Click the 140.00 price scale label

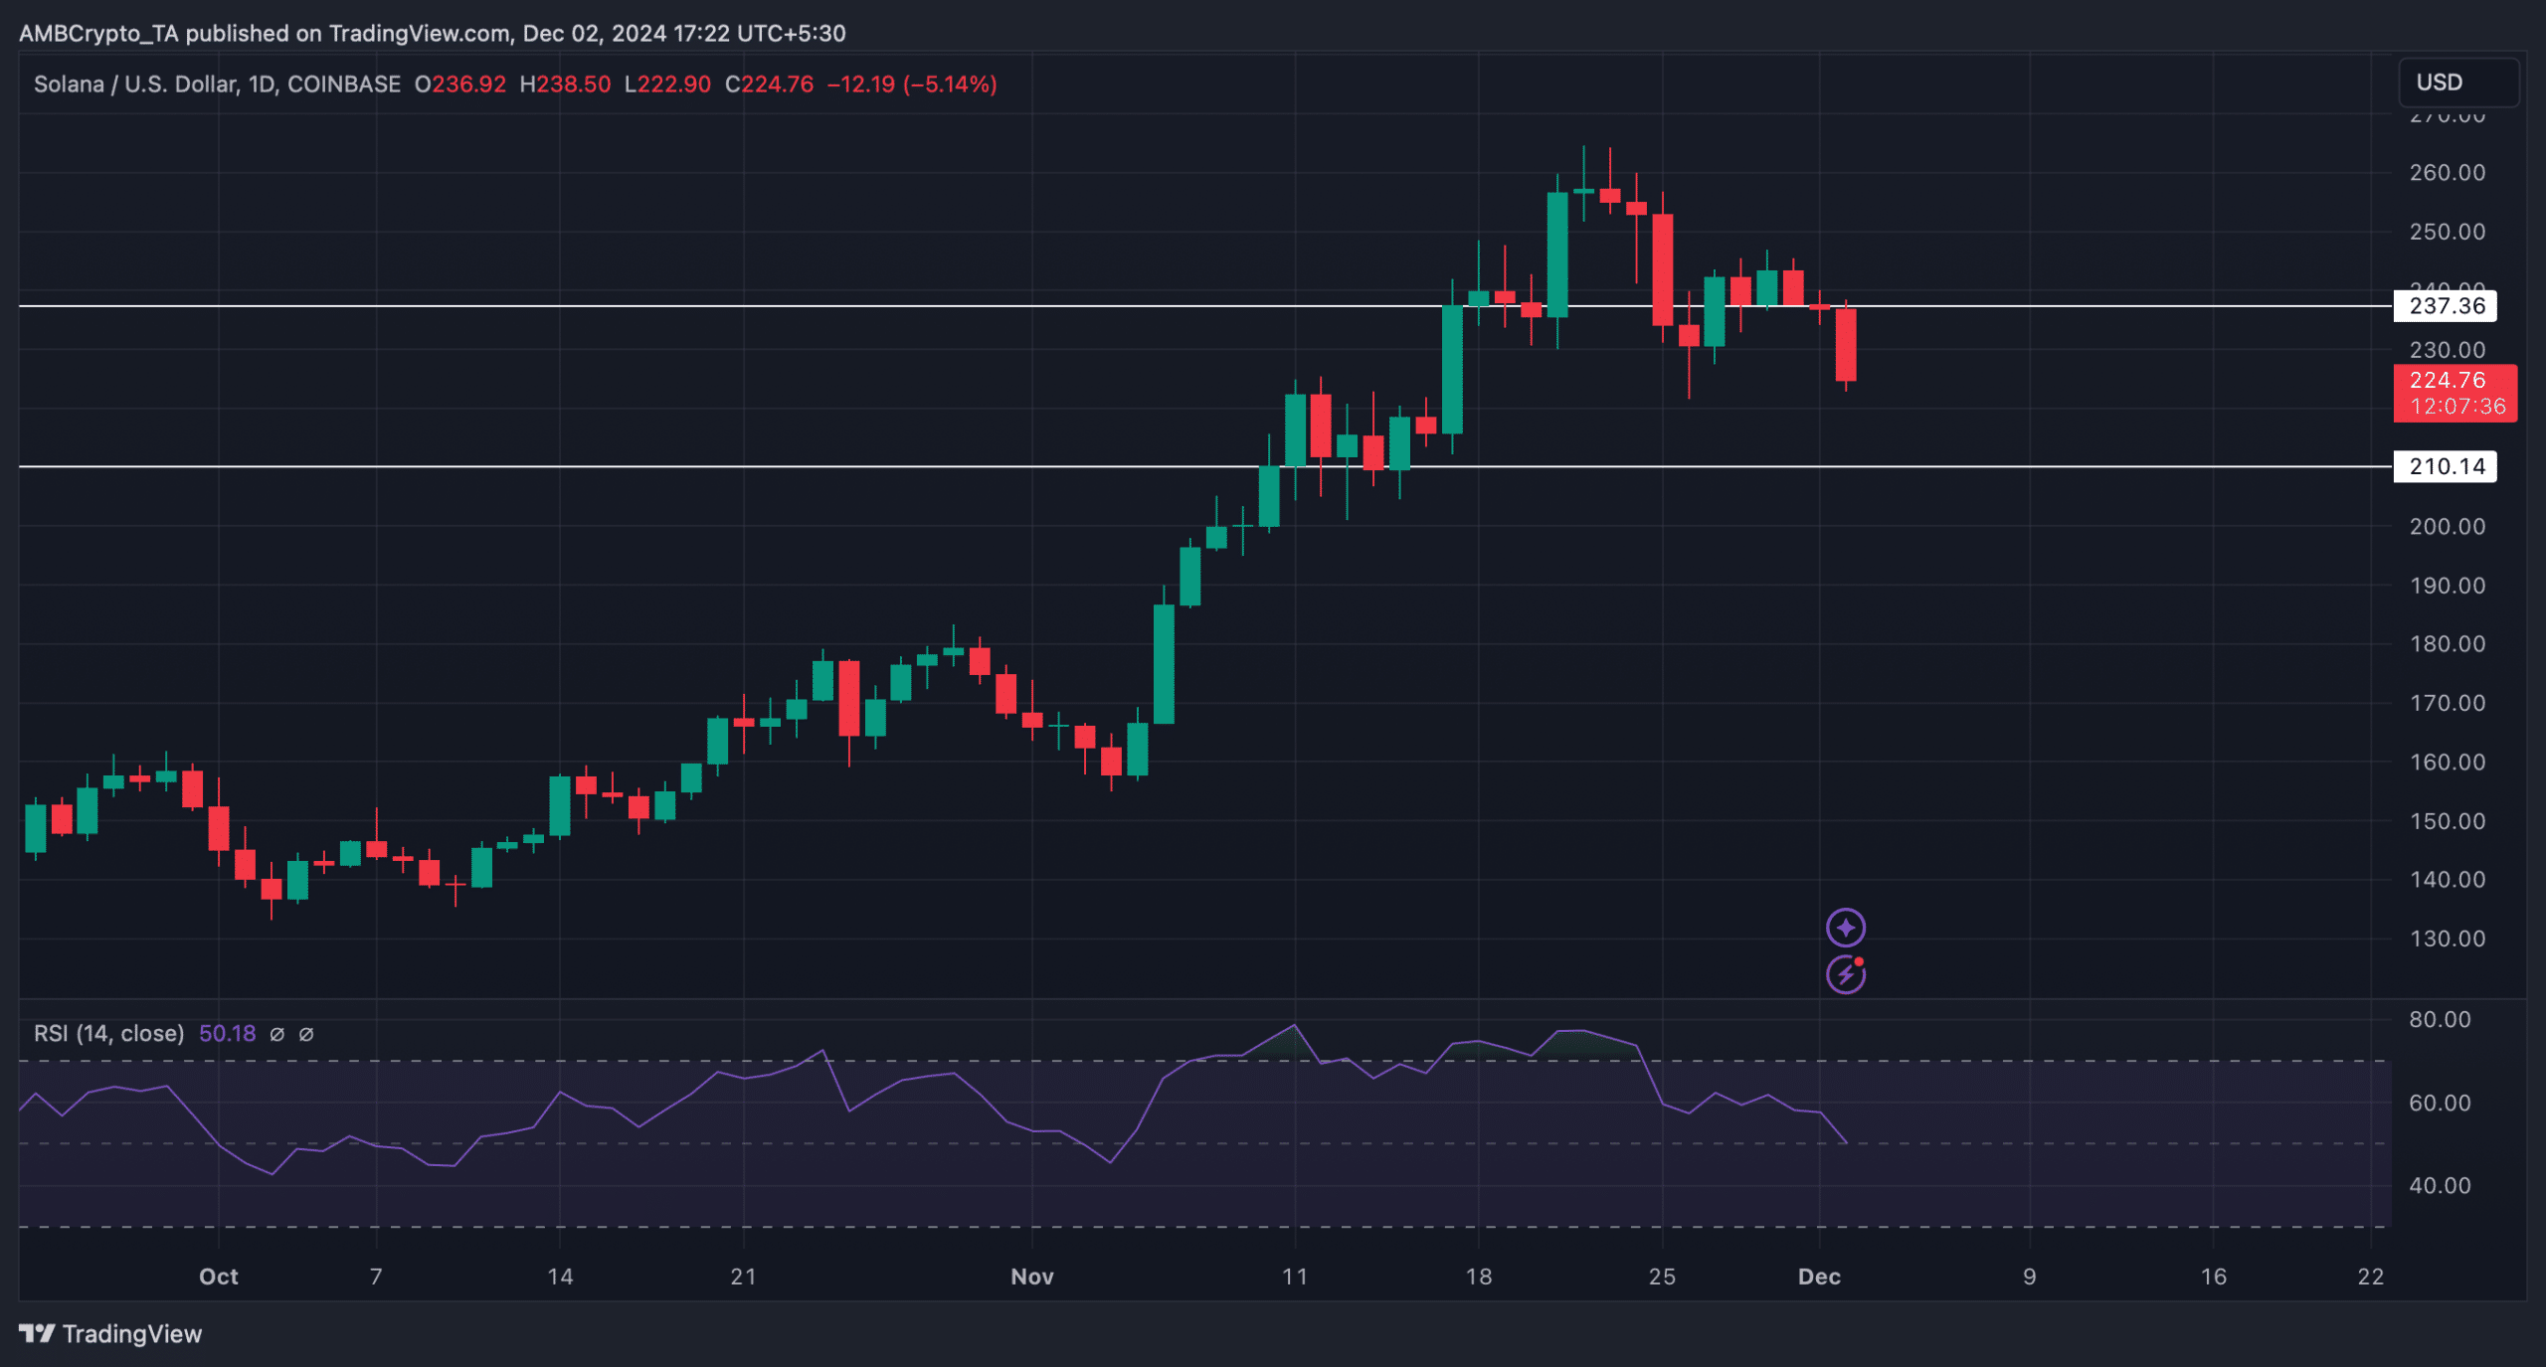[x=2447, y=880]
